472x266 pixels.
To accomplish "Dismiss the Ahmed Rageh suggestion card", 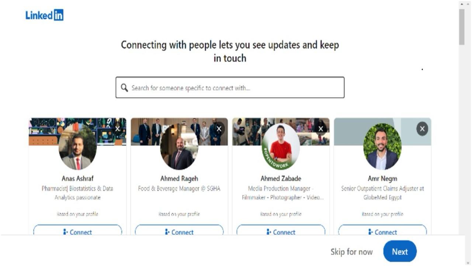I will tap(219, 129).
